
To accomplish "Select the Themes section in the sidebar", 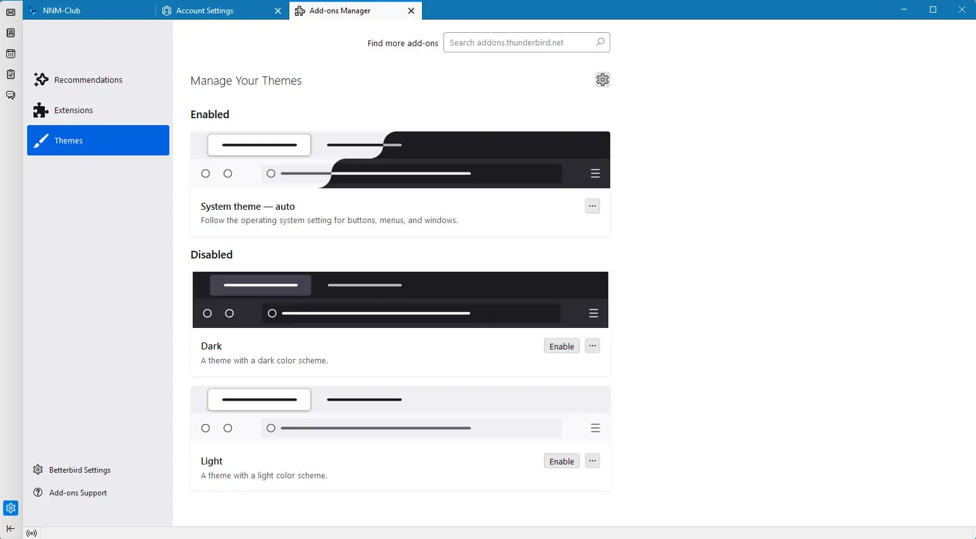I will click(x=98, y=140).
